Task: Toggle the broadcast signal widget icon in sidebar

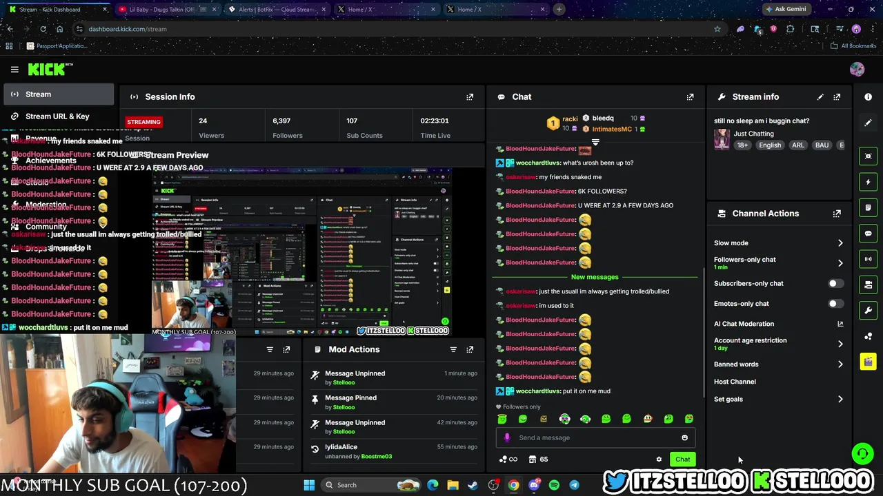Action: (868, 259)
